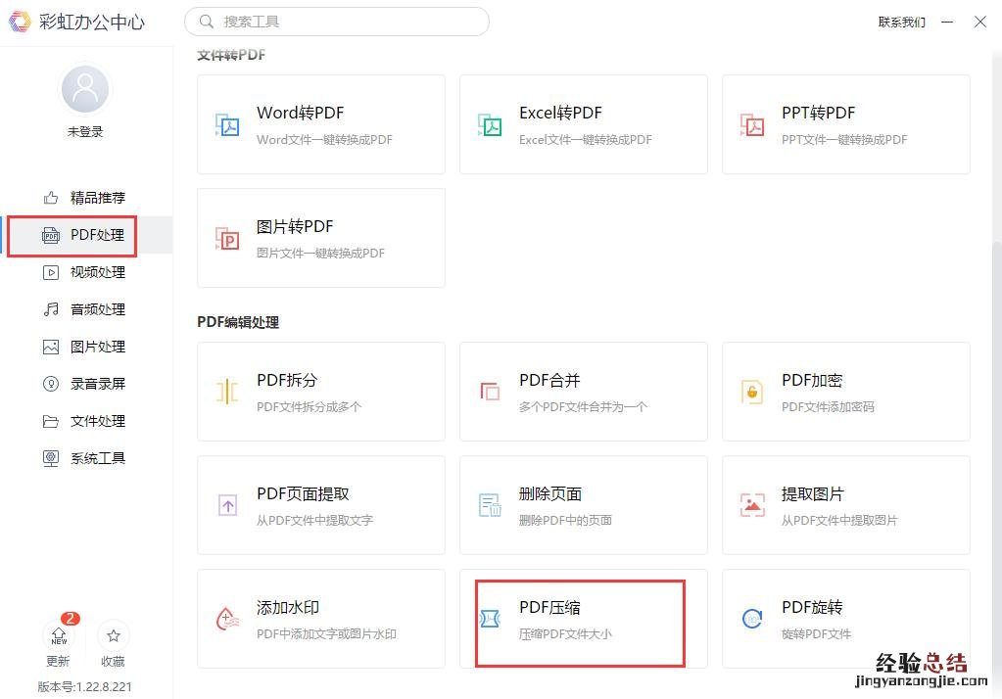Click the PPT转PDF conversion icon
The image size is (1002, 699).
(752, 124)
